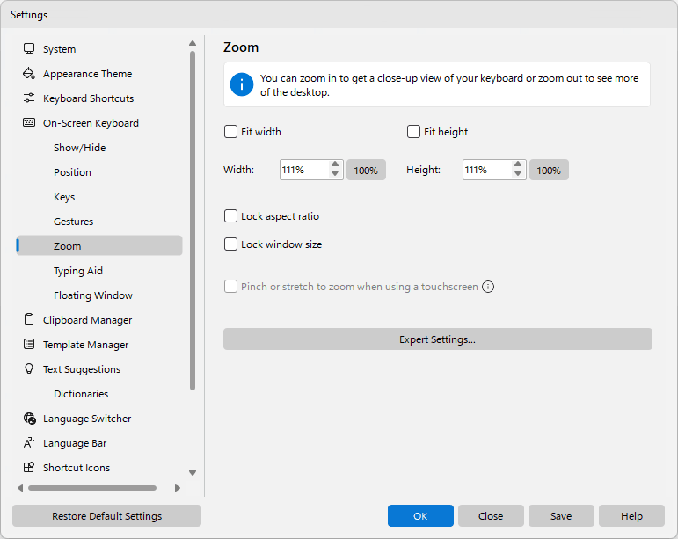The width and height of the screenshot is (678, 539).
Task: Confirm with the OK button
Action: pyautogui.click(x=420, y=515)
